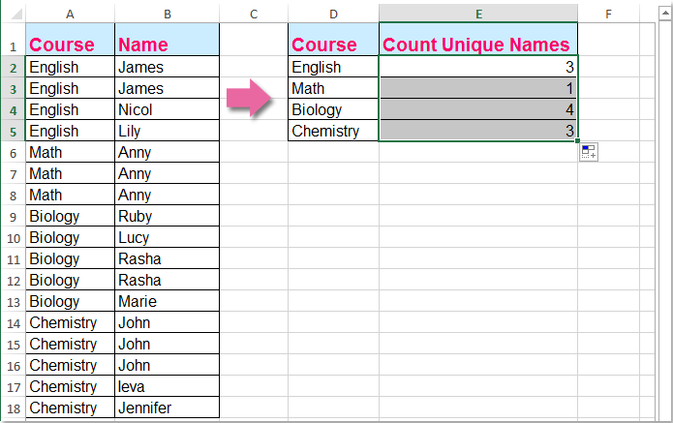Select 'Chemistry' in cell A15
This screenshot has height=423, width=673.
coord(70,344)
